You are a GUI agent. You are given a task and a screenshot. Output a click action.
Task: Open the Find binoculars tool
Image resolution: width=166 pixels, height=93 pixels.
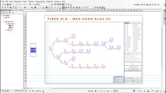(47, 7)
